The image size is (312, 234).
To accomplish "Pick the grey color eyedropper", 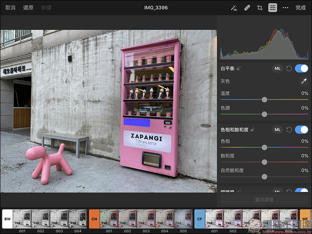I will 303,81.
